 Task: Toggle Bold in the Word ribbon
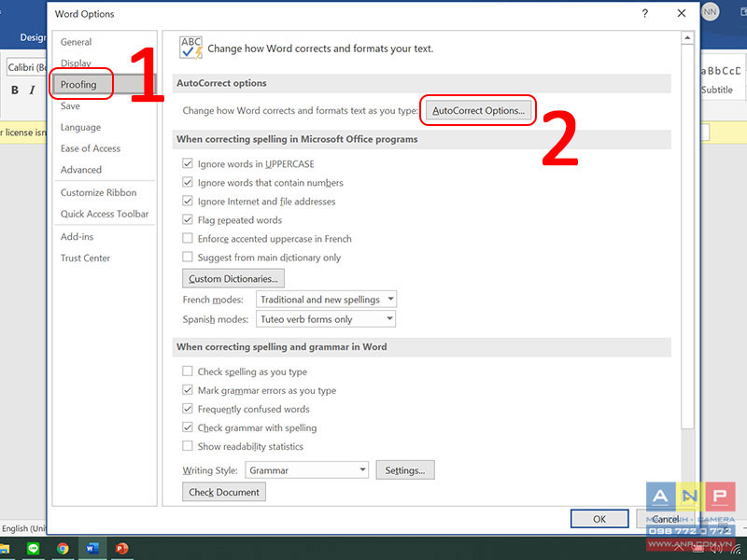15,90
